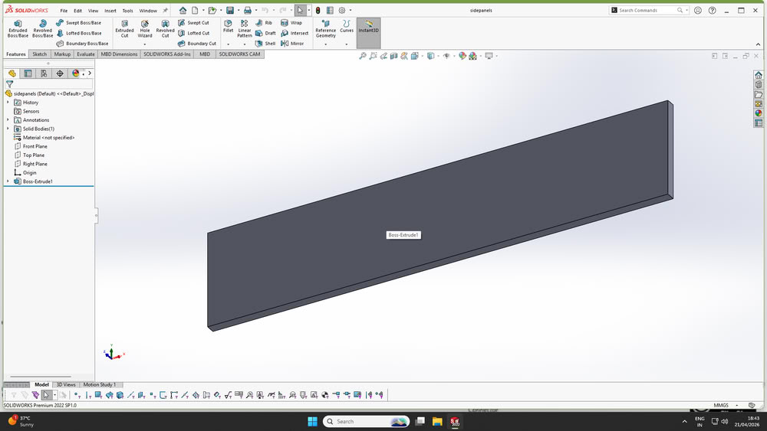Viewport: 767px width, 431px height.
Task: Open the DisplayManager tab icon
Action: [x=75, y=73]
